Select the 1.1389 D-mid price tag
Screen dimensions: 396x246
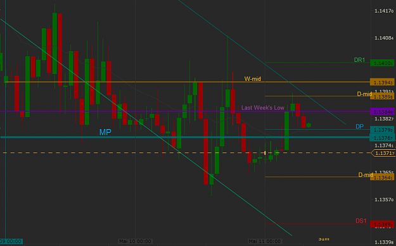(382, 96)
